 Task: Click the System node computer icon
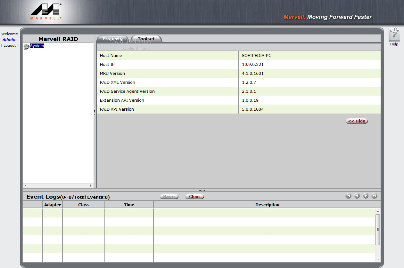tap(27, 46)
